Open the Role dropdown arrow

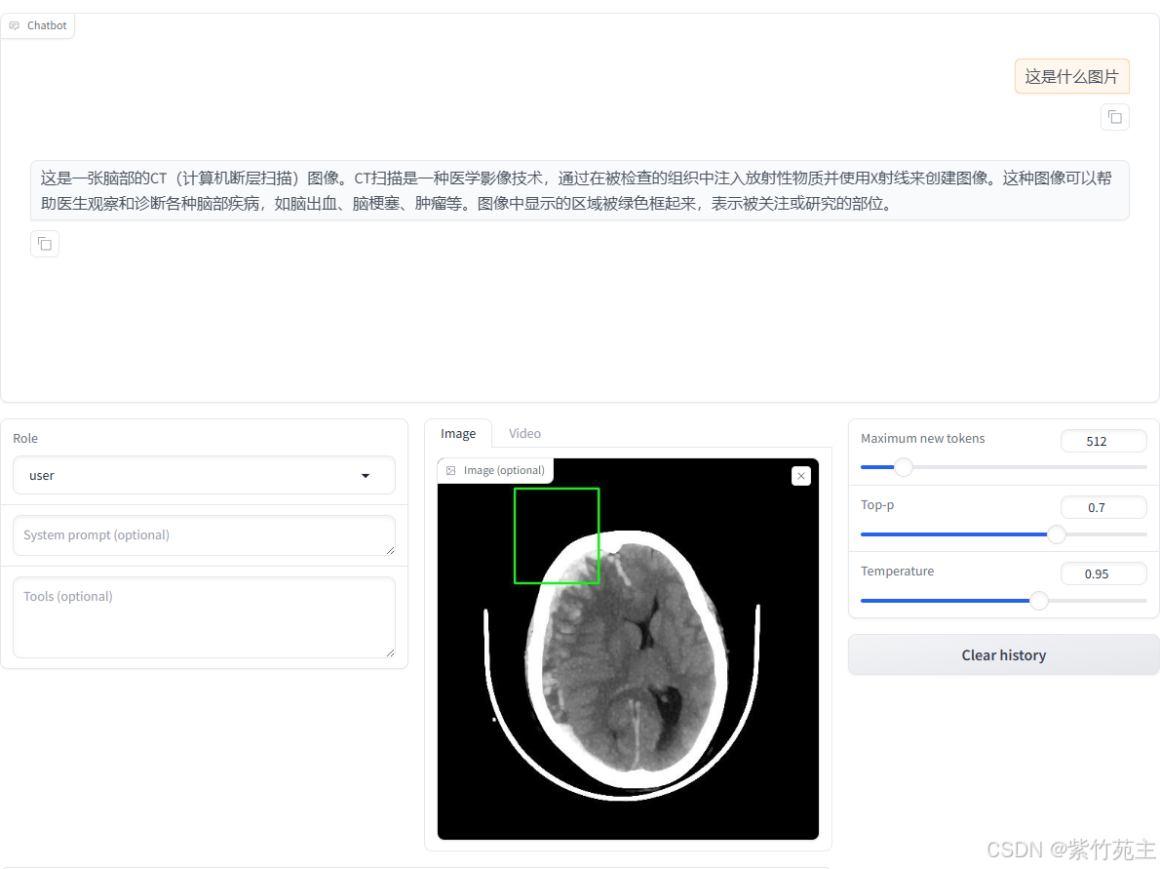click(x=365, y=475)
